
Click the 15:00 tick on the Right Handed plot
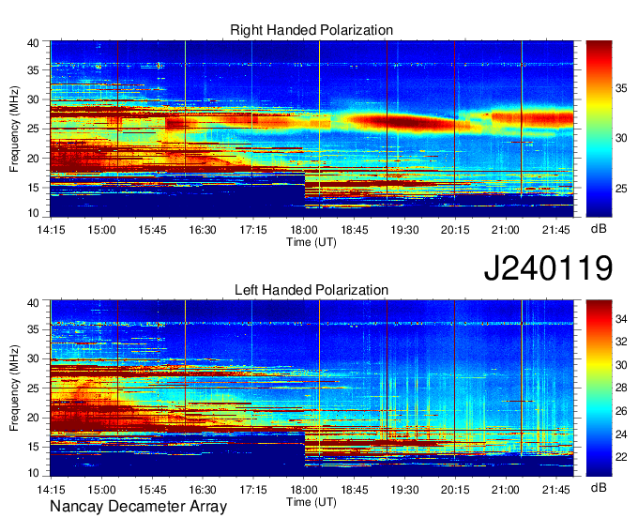(101, 230)
